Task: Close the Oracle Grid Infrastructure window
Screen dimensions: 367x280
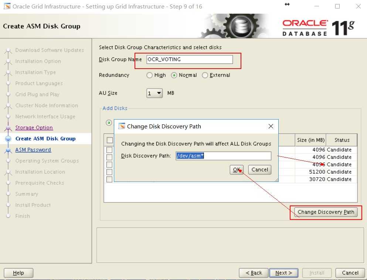Action: [x=358, y=6]
